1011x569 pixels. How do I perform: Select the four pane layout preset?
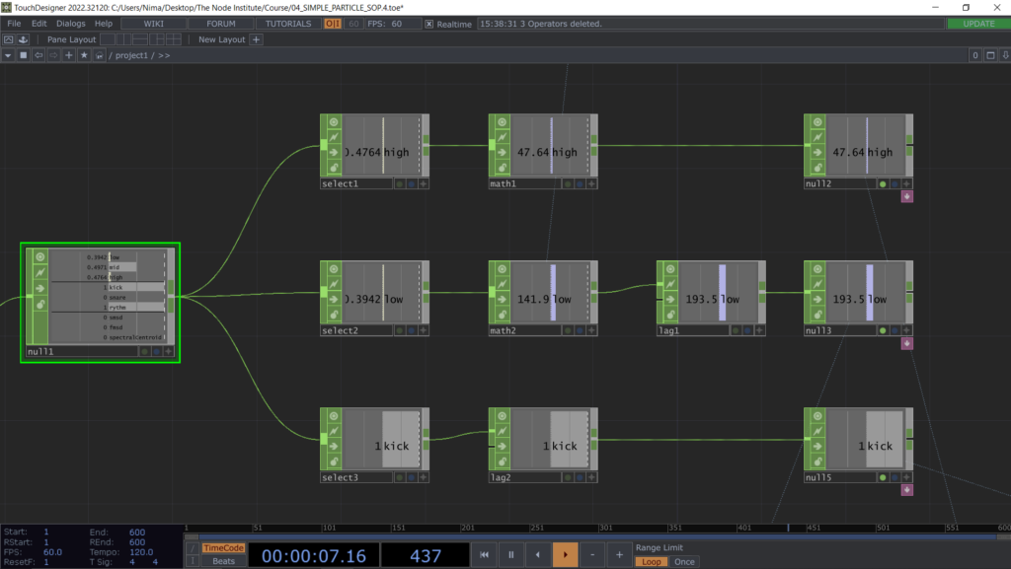[x=174, y=39]
